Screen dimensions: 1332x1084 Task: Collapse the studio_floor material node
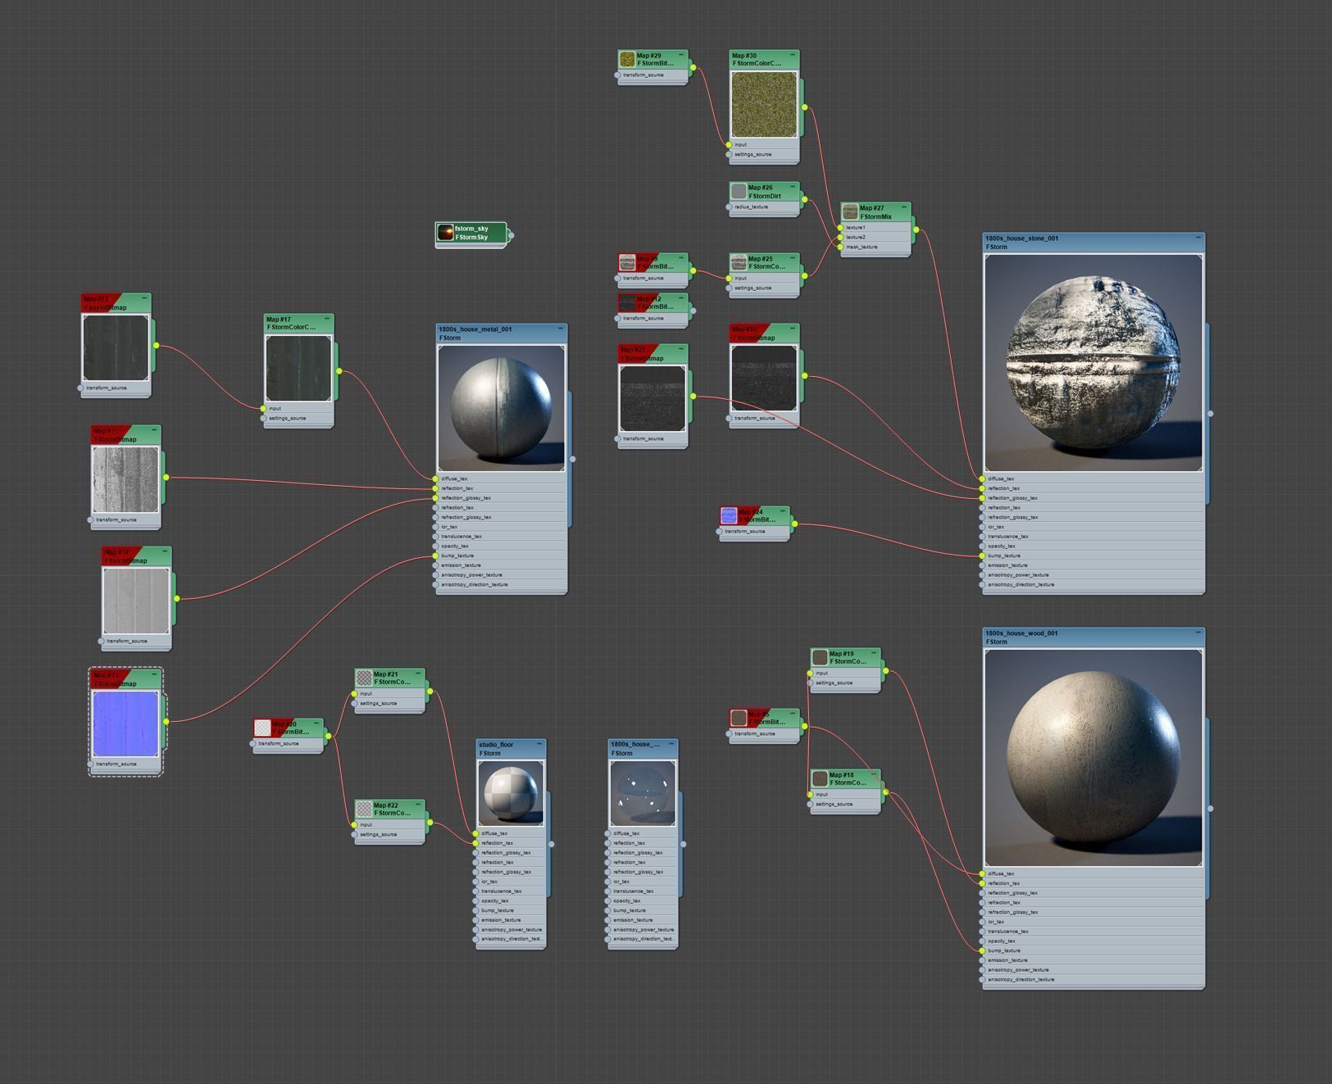coord(539,744)
